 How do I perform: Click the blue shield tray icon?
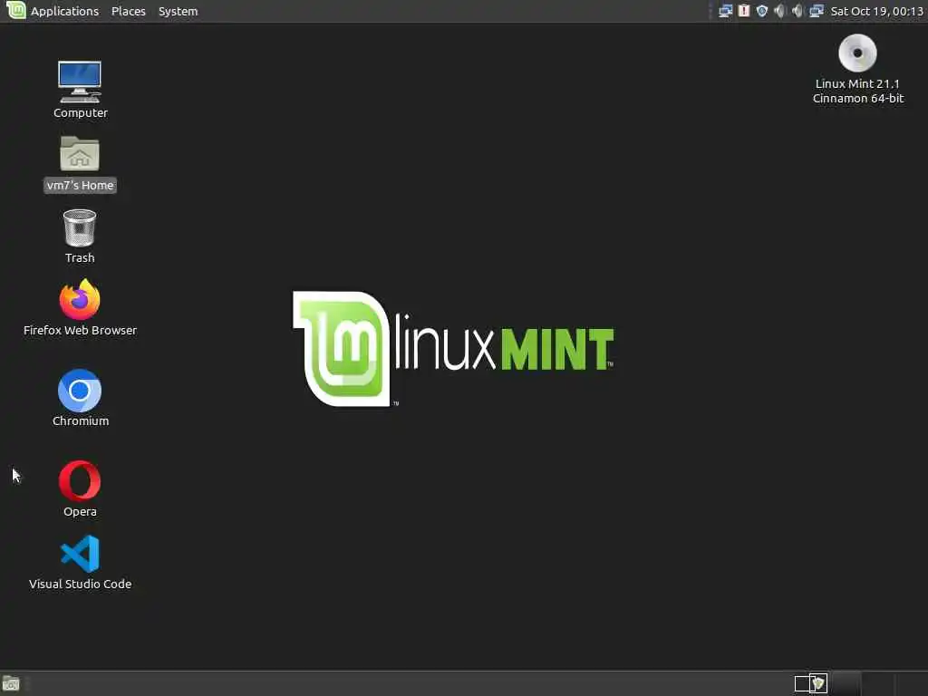click(x=762, y=11)
